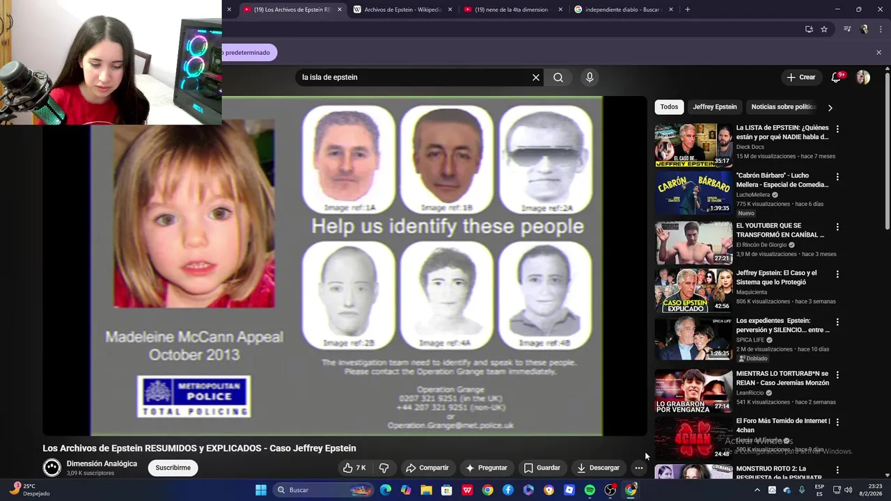Image resolution: width=891 pixels, height=501 pixels.
Task: Open Jeffrey Epstein: El Caso thumbnail
Action: (x=693, y=290)
